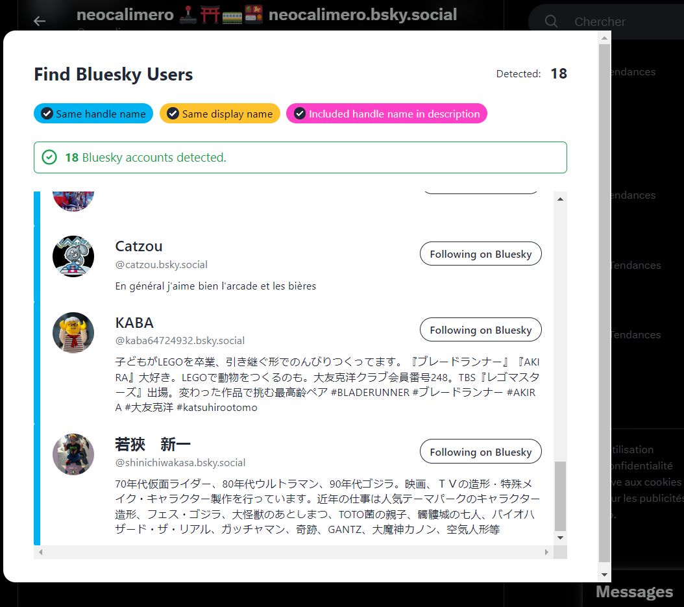Click KABA's LEGO bio description
Viewport: 684px width, 607px height.
pyautogui.click(x=327, y=384)
